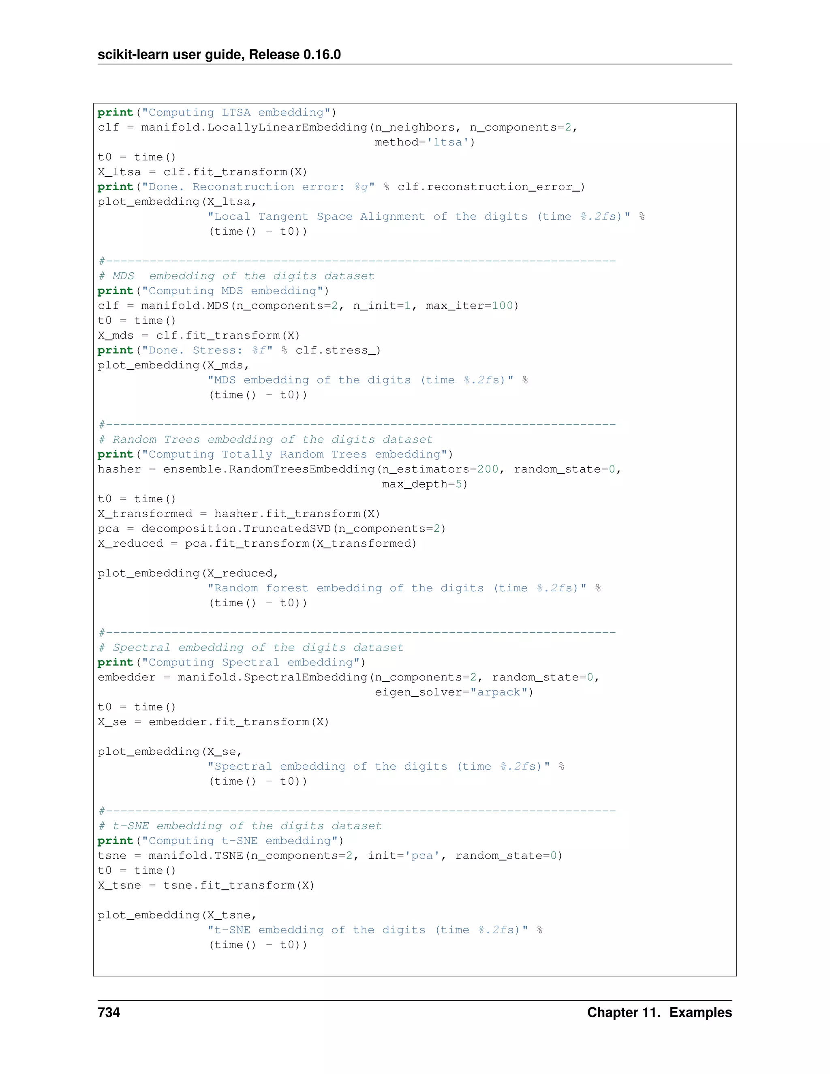Viewport: 830px width, 1074px height.
Task: Click the manifold.TSNE(n_components=2 line
Action: pos(330,856)
